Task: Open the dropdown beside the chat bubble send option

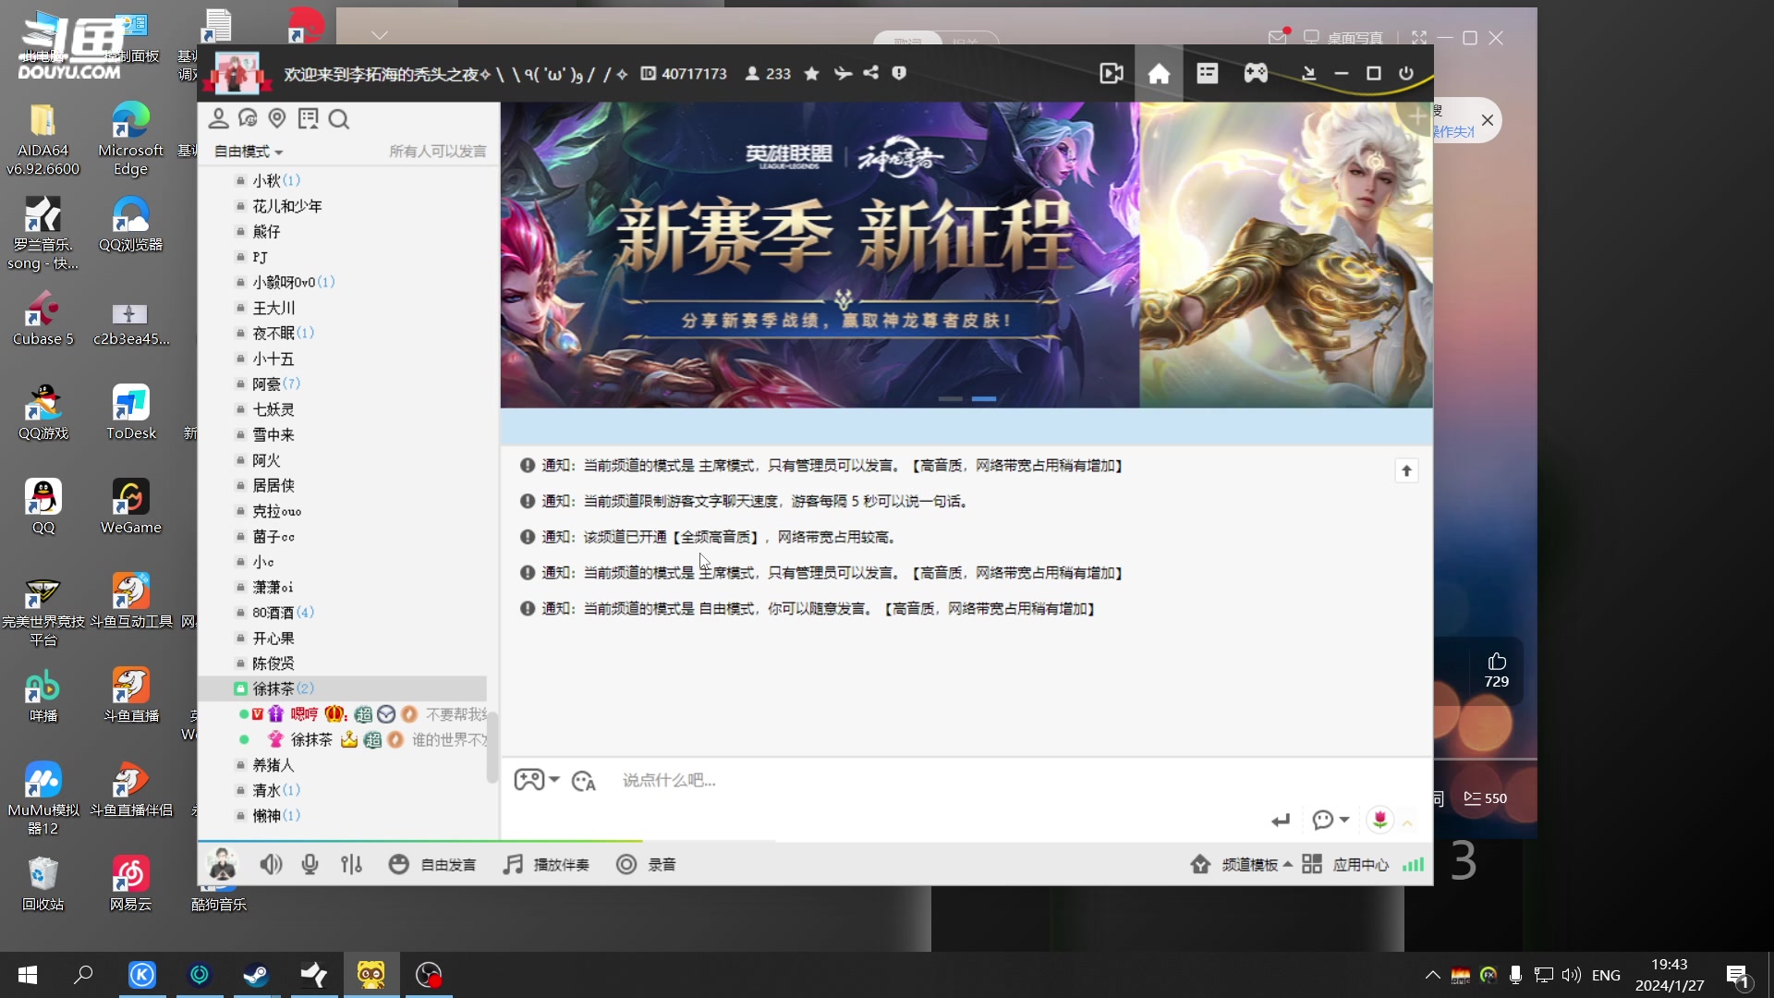Action: 1343,821
